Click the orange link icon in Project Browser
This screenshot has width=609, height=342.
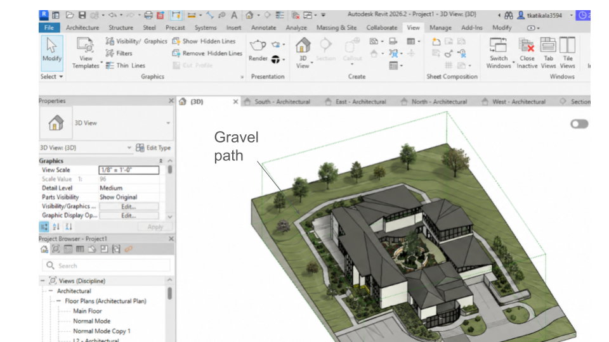click(x=129, y=249)
